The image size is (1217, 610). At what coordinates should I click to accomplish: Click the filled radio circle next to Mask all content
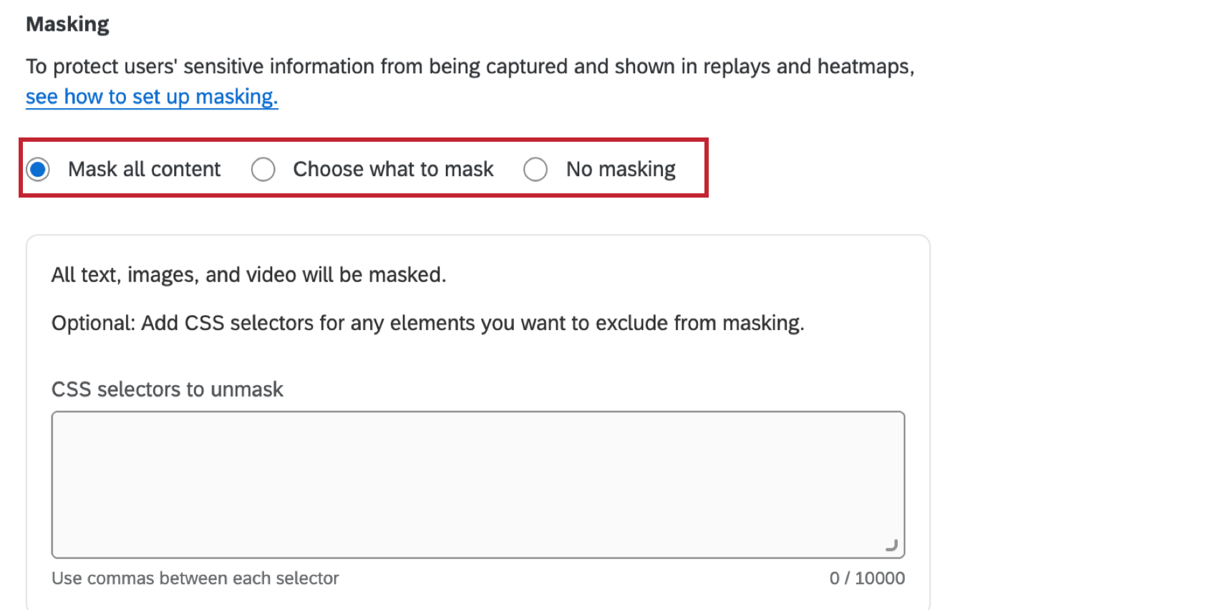37,169
